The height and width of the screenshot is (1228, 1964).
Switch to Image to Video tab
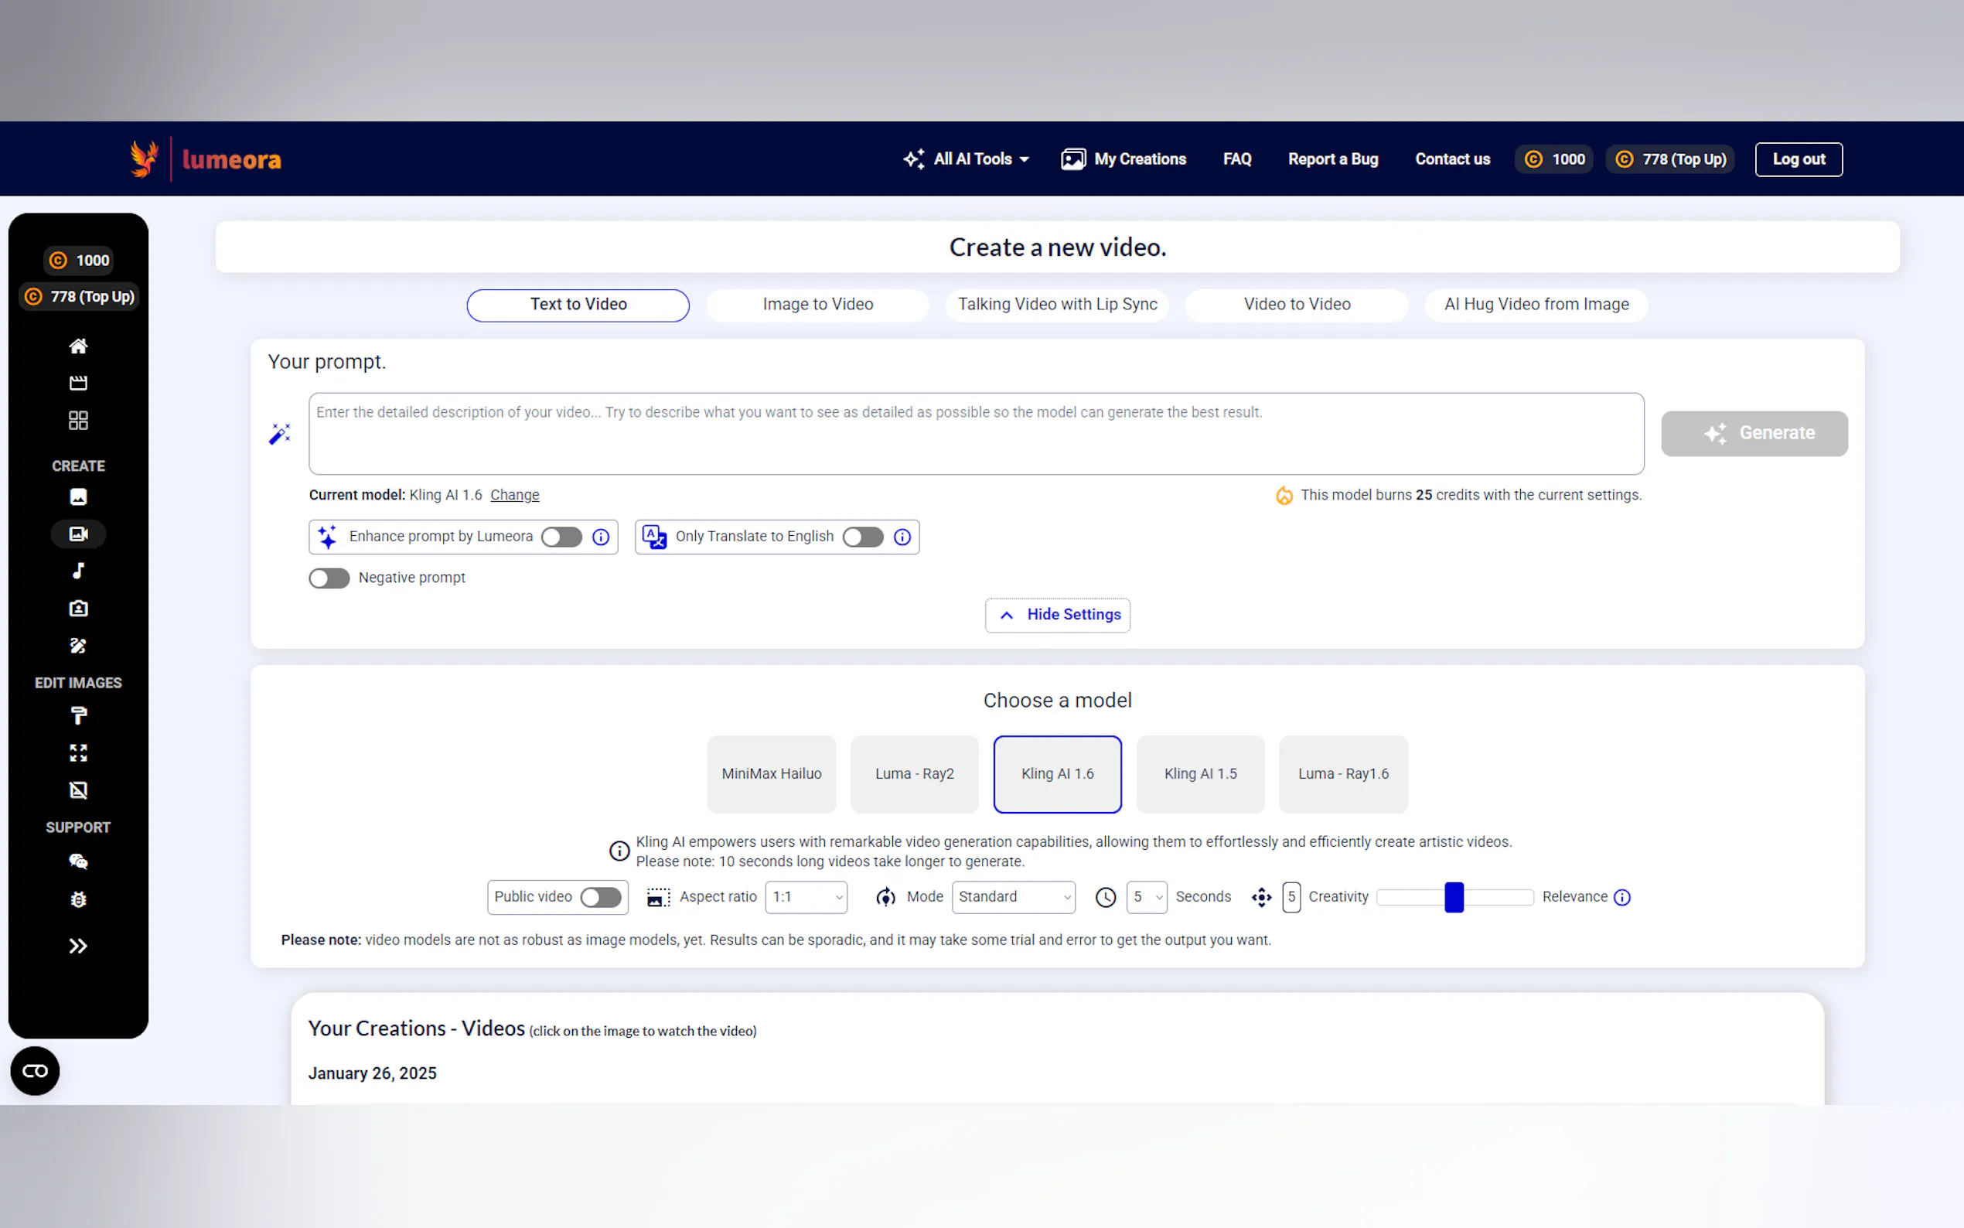[x=817, y=305]
